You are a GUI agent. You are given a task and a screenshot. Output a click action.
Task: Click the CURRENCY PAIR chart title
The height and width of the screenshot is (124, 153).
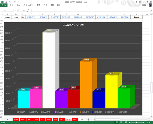73,25
